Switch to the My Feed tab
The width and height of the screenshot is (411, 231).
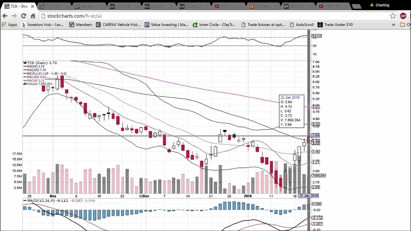coord(263,6)
